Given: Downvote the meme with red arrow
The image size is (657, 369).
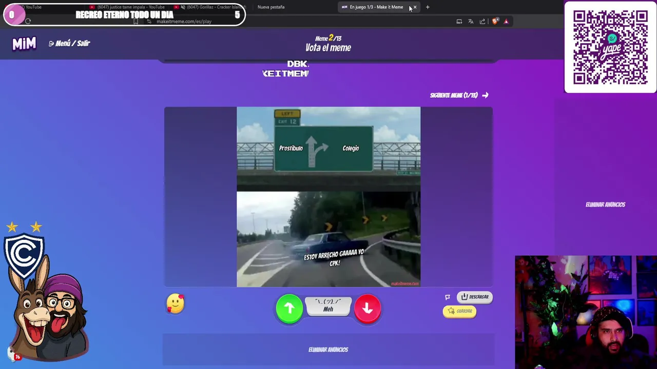Looking at the screenshot, I should point(367,308).
